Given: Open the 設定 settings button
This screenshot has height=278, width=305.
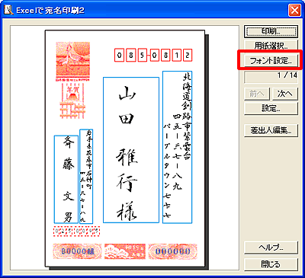Looking at the screenshot, I should click(x=271, y=108).
